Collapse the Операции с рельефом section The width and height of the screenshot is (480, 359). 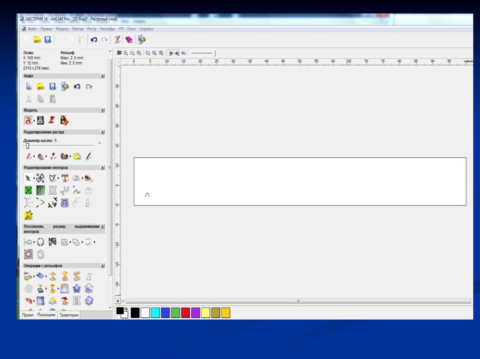(x=103, y=266)
